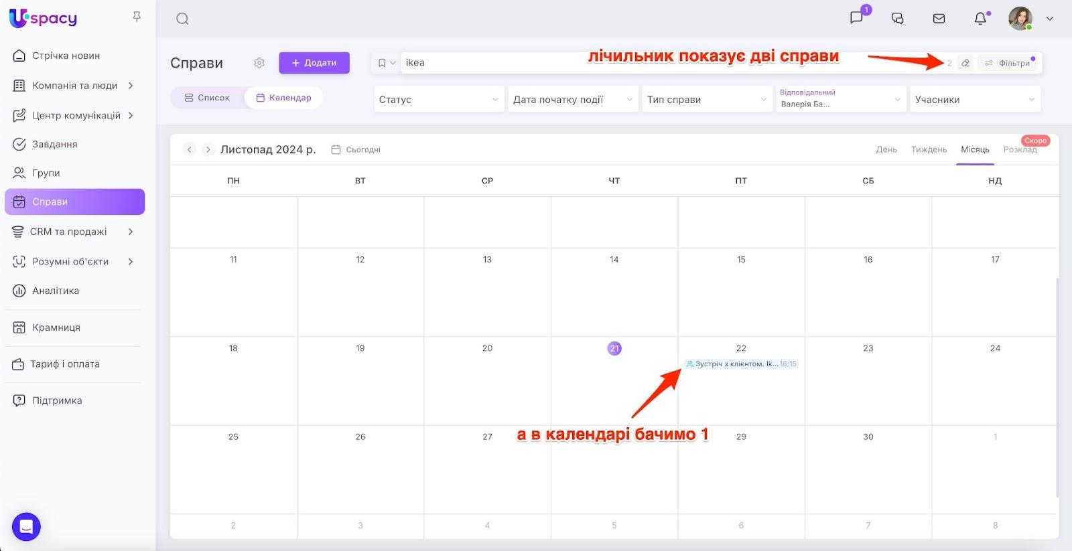Open Дата початку події dropdown
This screenshot has height=551, width=1072.
pyautogui.click(x=573, y=99)
